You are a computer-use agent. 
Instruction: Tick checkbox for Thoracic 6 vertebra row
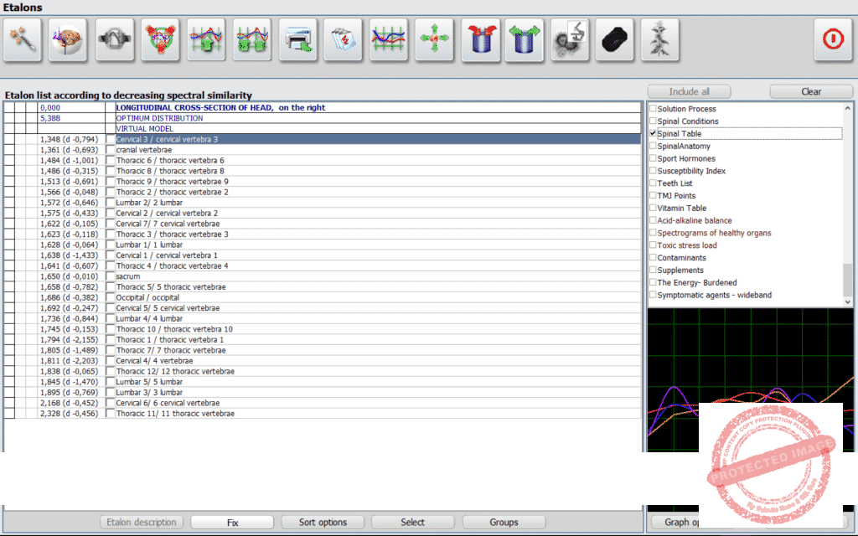pos(110,161)
